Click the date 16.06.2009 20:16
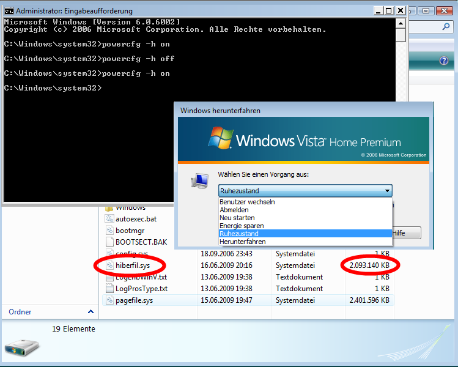This screenshot has height=367, width=458. click(226, 265)
